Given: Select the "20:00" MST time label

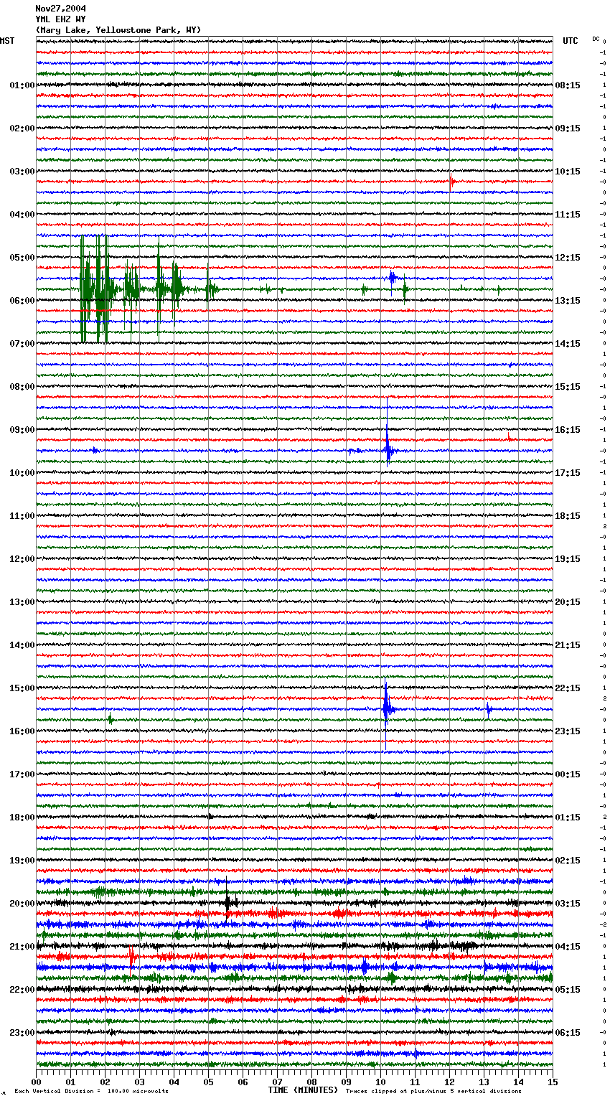Looking at the screenshot, I should click(22, 904).
